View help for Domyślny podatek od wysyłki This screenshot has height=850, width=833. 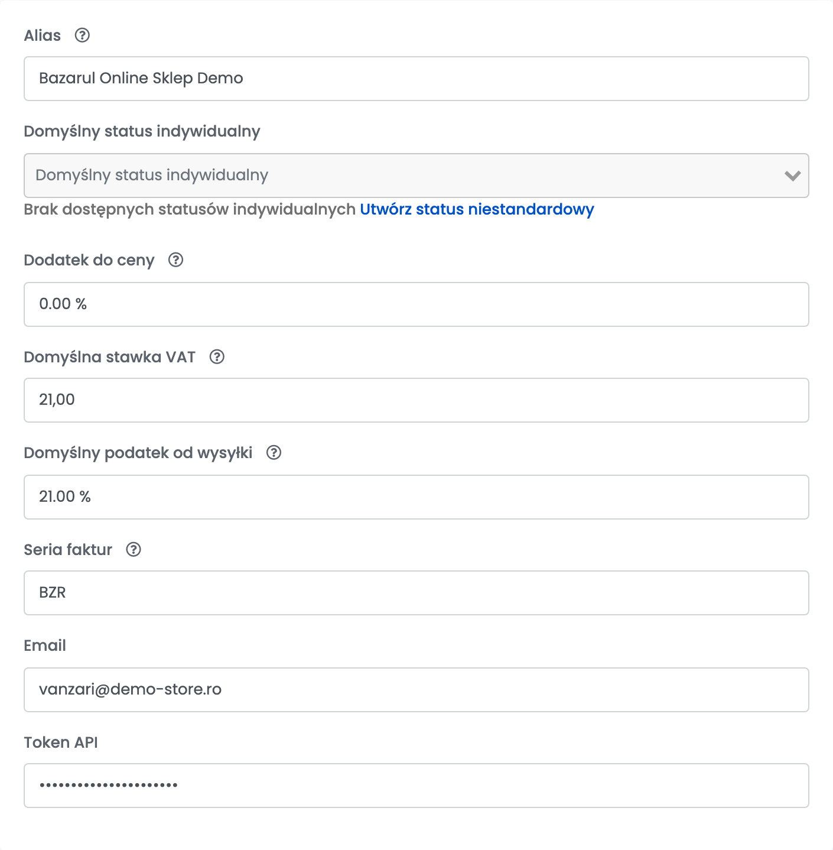(x=274, y=453)
